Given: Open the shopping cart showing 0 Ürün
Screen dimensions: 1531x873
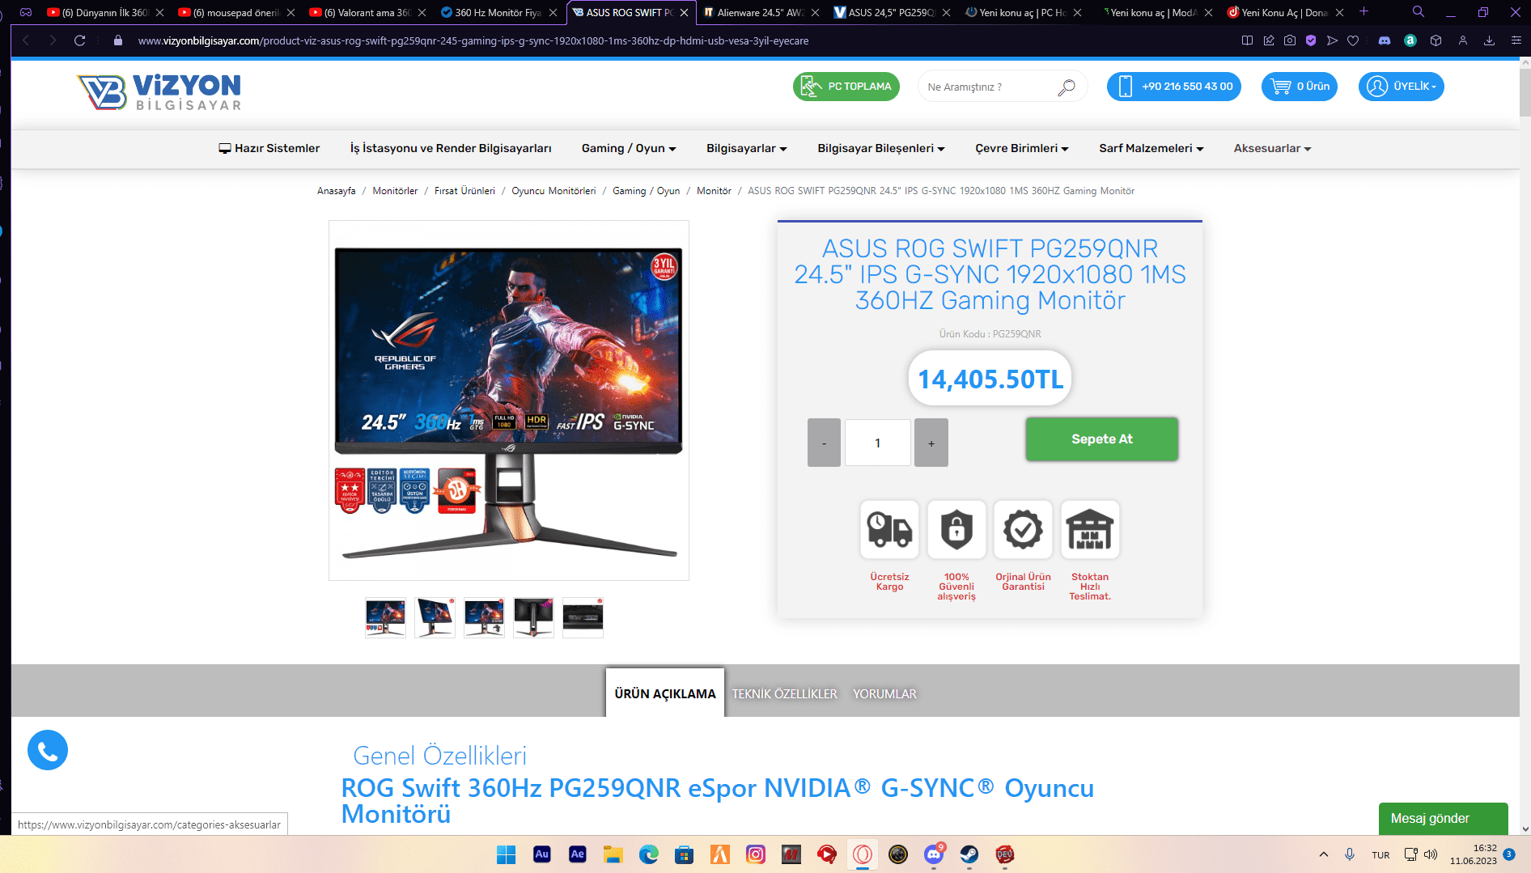Looking at the screenshot, I should 1299,87.
